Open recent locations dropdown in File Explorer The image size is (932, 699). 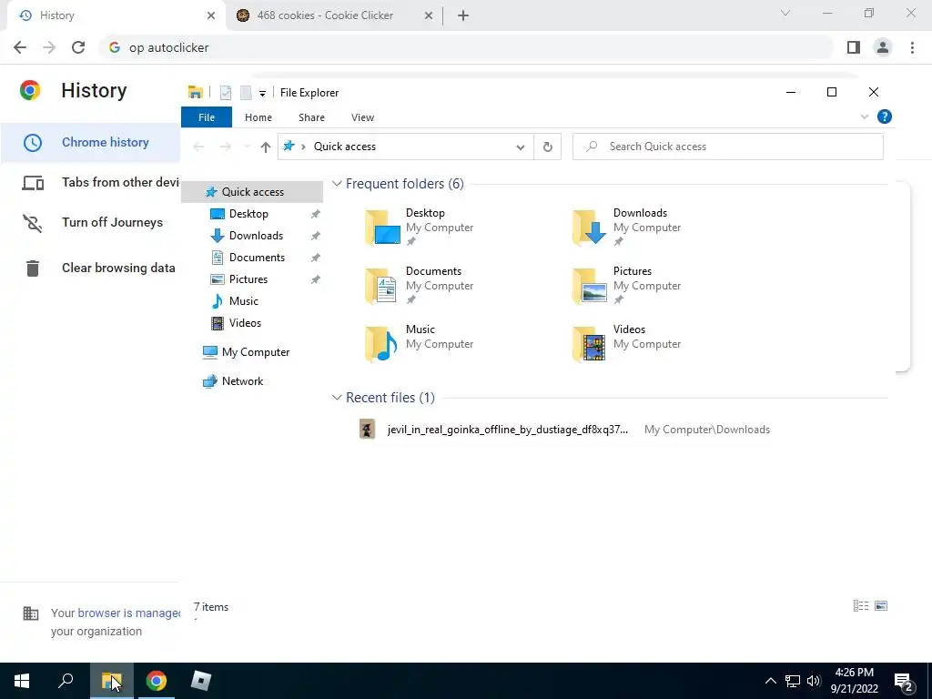pos(248,147)
